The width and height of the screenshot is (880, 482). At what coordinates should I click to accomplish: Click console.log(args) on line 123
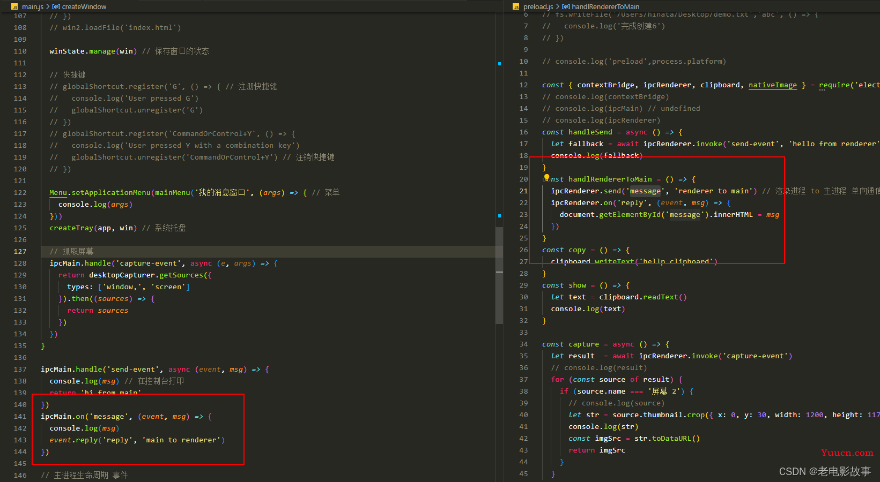95,205
